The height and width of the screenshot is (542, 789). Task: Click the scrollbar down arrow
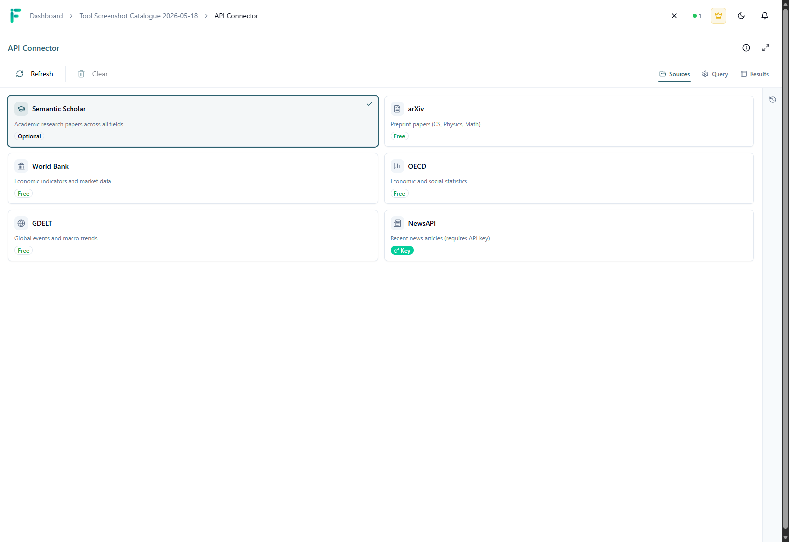(785, 538)
